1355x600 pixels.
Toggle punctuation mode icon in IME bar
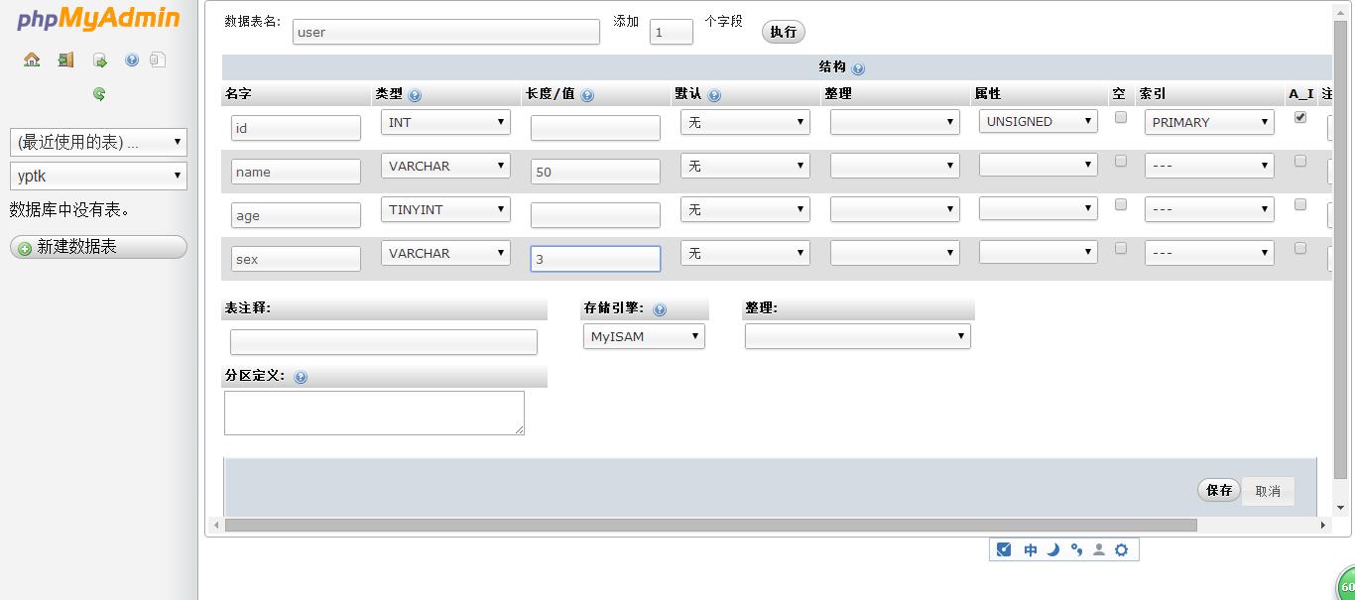pyautogui.click(x=1076, y=549)
